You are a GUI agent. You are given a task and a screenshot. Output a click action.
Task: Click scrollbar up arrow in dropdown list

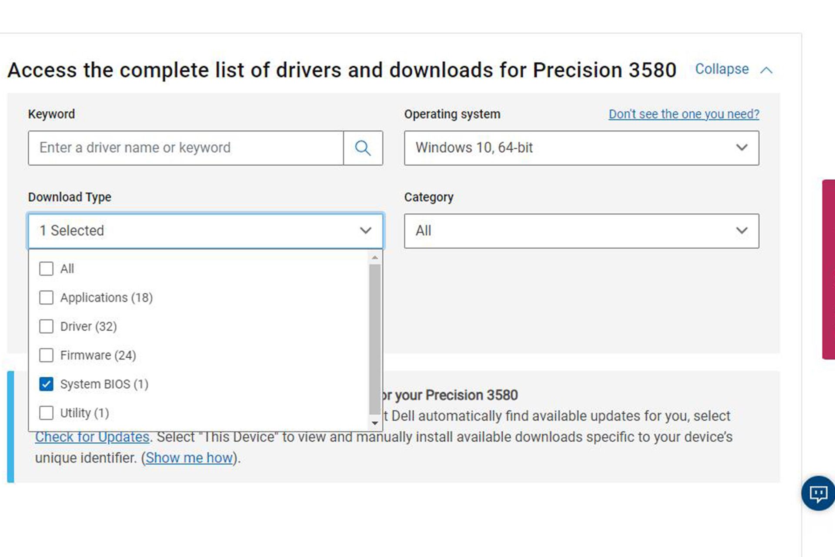pyautogui.click(x=374, y=258)
